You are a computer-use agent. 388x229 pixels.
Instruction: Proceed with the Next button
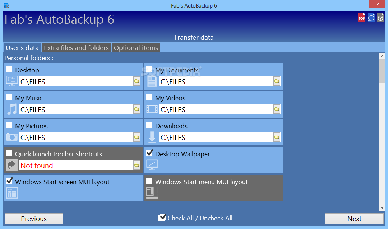[x=354, y=219]
